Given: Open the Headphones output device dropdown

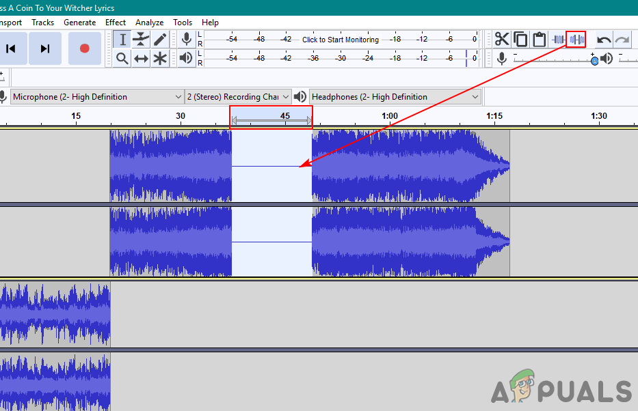Looking at the screenshot, I should click(395, 96).
